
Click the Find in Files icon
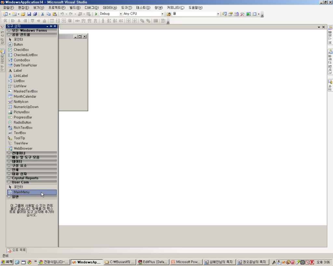(169, 14)
